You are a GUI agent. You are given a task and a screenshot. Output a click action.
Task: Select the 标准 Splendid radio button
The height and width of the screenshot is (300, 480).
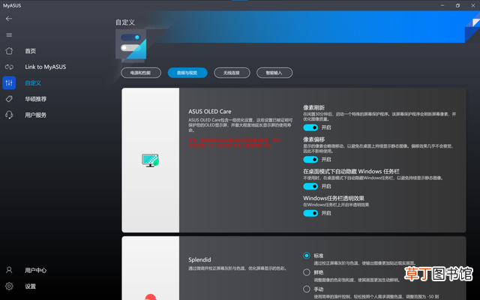point(307,255)
